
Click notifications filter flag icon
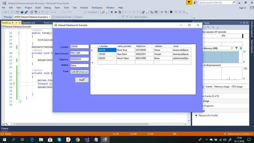189,2
